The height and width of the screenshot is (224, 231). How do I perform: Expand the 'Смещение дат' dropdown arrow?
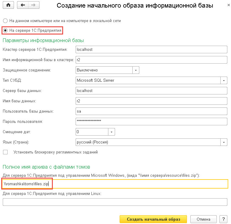coord(111,132)
